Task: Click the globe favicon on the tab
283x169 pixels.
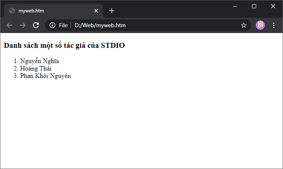Action: 12,11
